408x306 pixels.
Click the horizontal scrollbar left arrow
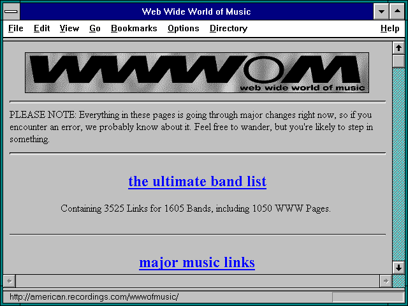[10, 281]
